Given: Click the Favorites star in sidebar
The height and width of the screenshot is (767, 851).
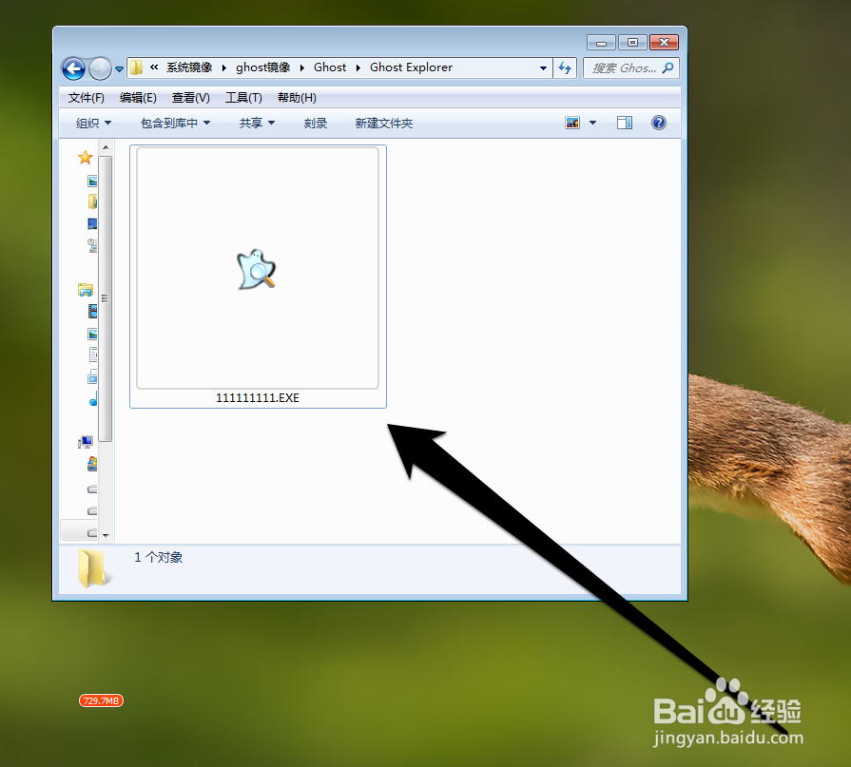Looking at the screenshot, I should (x=86, y=158).
